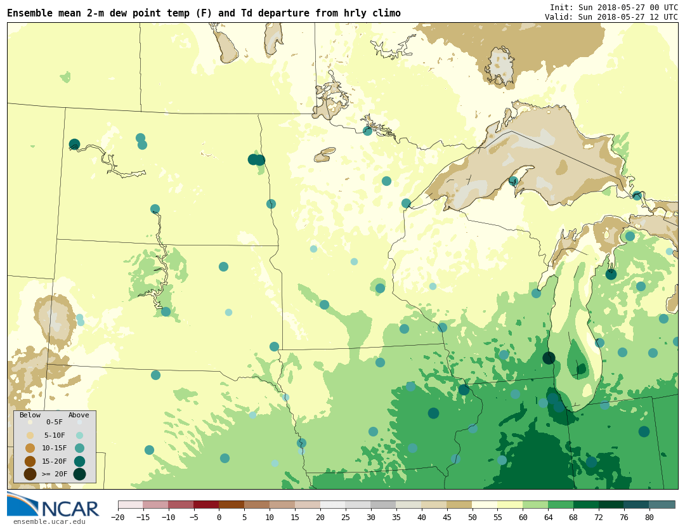Click the teal 'Above' circle for 5-10F
This screenshot has height=529, width=685.
point(79,435)
